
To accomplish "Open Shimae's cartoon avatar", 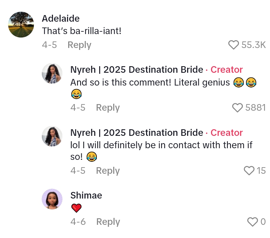I will click(52, 199).
